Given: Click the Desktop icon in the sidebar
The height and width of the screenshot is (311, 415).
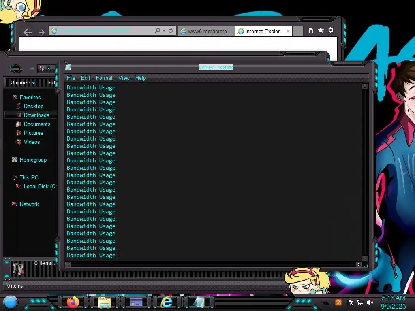Looking at the screenshot, I should pyautogui.click(x=19, y=106).
